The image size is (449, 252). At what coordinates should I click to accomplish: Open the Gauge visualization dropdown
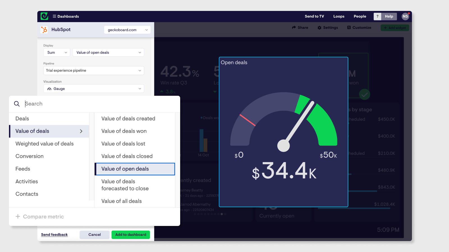tap(93, 89)
